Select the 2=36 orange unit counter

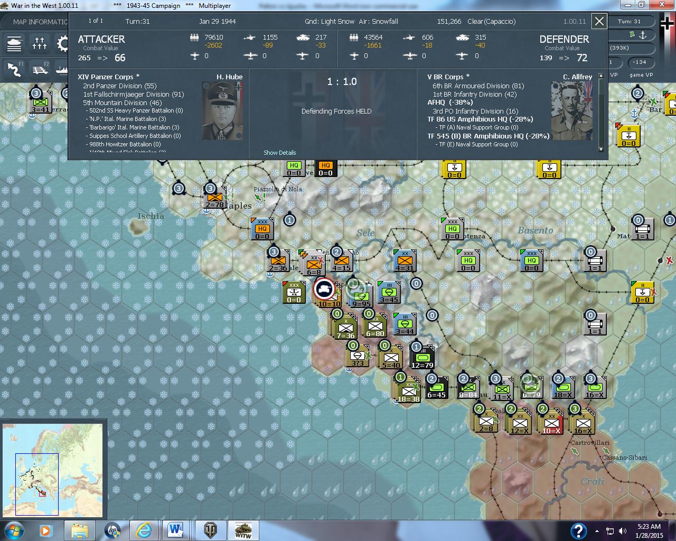278,261
